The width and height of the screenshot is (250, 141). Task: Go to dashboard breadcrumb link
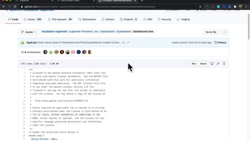107,31
